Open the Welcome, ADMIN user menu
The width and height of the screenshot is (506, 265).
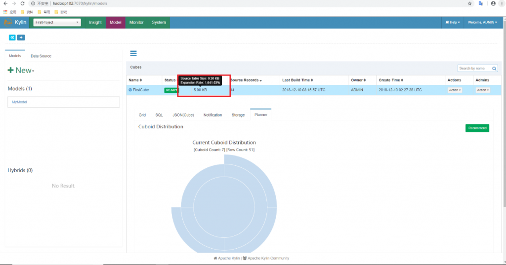(x=482, y=23)
